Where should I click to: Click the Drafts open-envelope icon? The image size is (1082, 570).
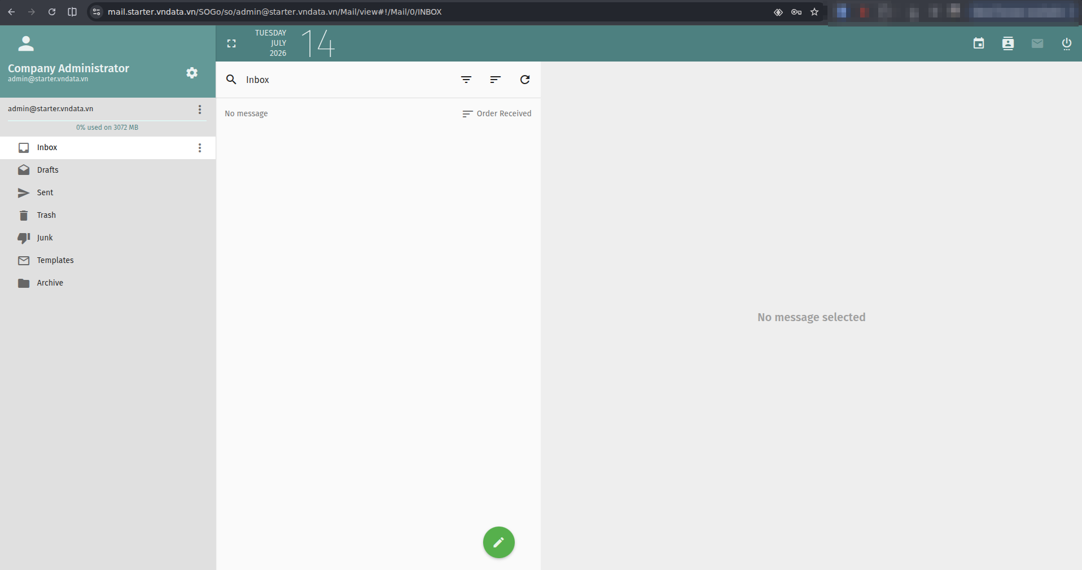click(x=24, y=170)
